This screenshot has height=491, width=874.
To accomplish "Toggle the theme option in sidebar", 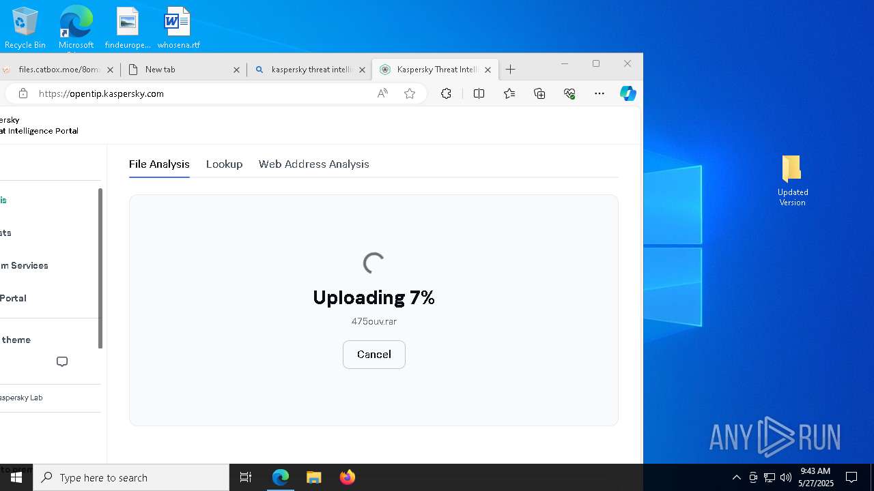I will (x=15, y=340).
